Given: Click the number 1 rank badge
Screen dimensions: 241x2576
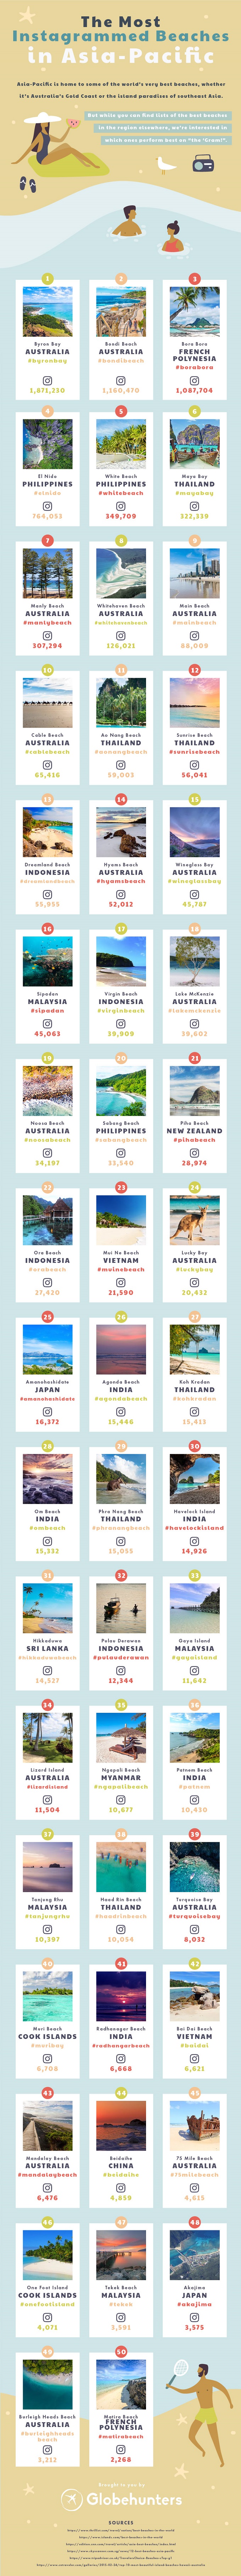Looking at the screenshot, I should [x=47, y=279].
